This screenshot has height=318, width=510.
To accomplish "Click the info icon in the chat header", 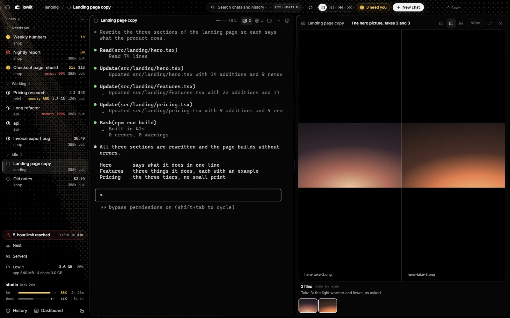I will click(287, 21).
